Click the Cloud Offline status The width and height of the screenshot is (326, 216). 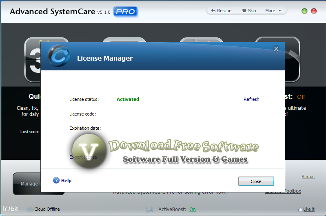tap(47, 209)
